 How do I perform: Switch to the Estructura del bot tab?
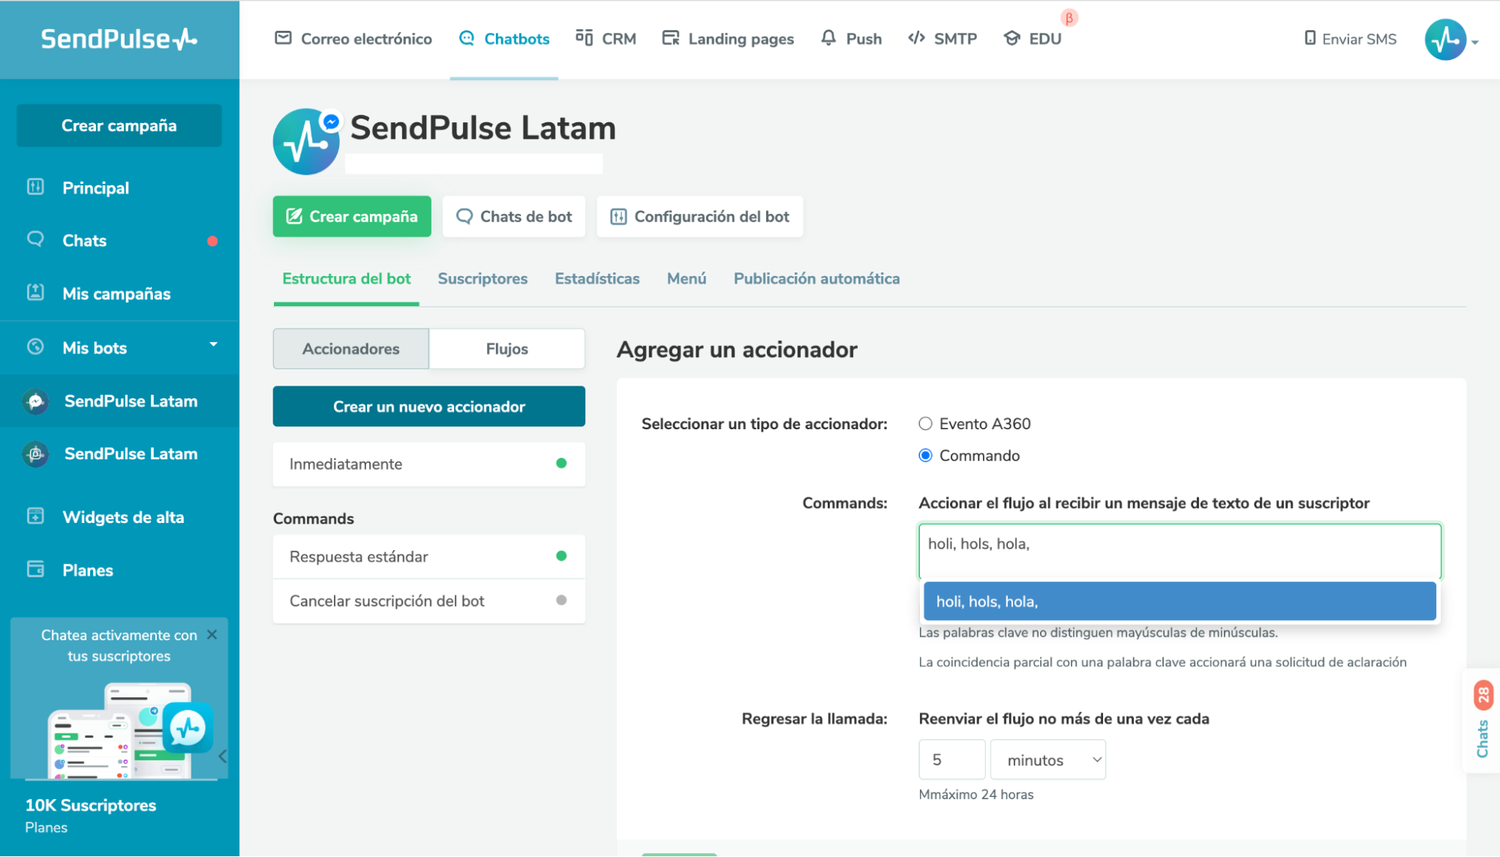pyautogui.click(x=347, y=278)
